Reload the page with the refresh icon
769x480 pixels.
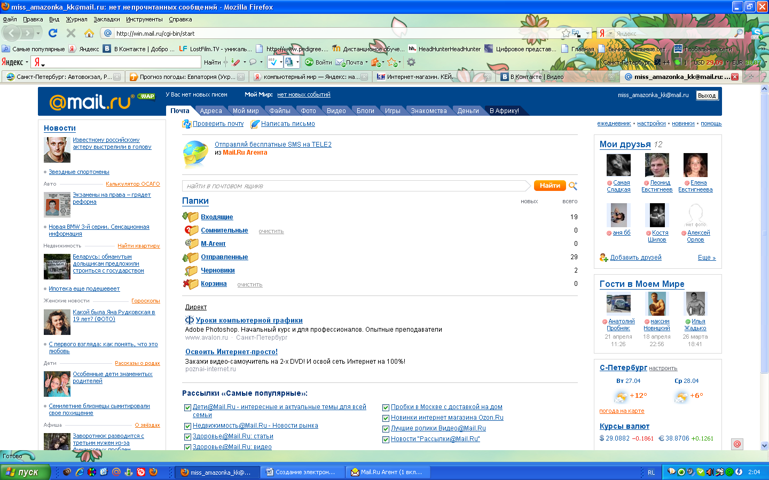click(x=53, y=33)
